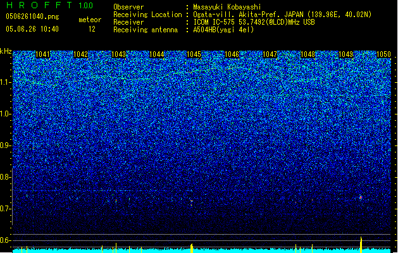
Task: Select the A504HB(yagi 4el) antenna text
Action: [x=223, y=30]
